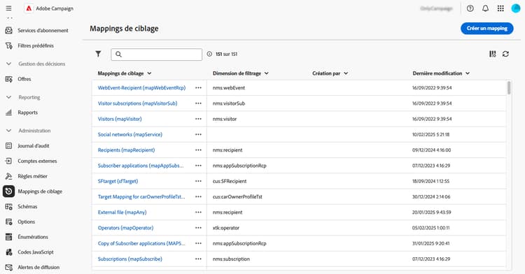Go to Journal d'audit
The height and width of the screenshot is (274, 525).
(x=34, y=145)
